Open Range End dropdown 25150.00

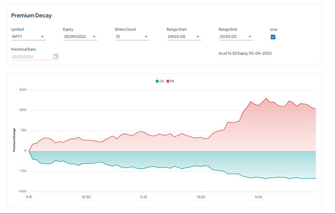235,37
